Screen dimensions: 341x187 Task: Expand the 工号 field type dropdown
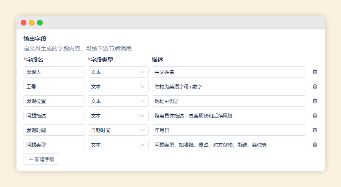(x=118, y=86)
